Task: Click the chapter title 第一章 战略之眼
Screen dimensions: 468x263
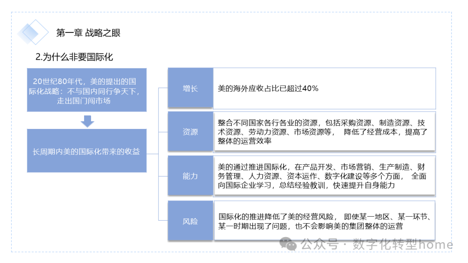Action: tap(88, 33)
